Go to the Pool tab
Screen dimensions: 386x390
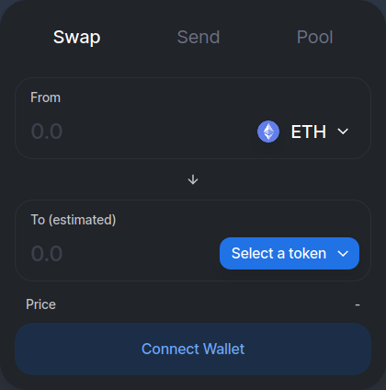(x=314, y=37)
